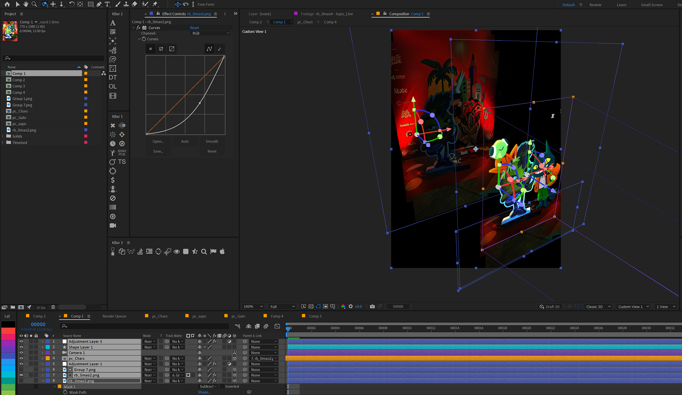Delete selected project item with trash icon
This screenshot has width=682, height=395.
point(53,307)
